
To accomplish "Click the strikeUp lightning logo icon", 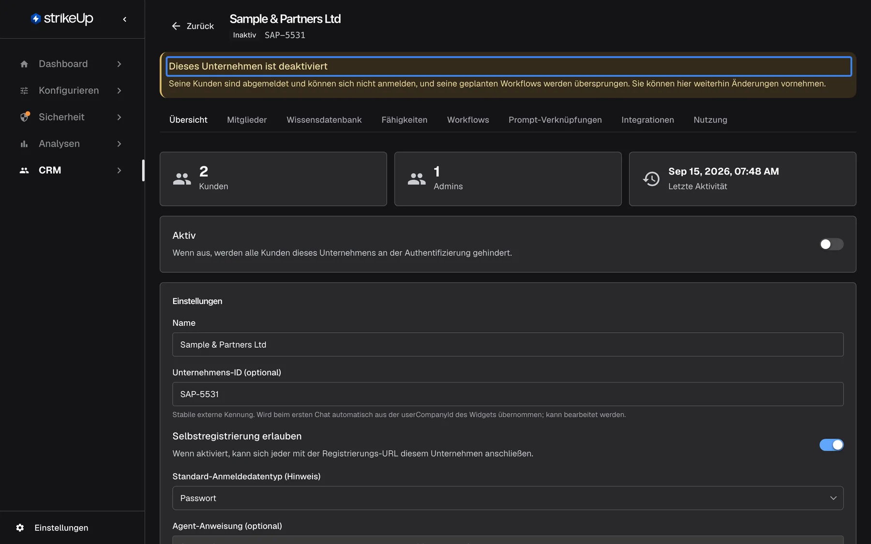I will (36, 18).
